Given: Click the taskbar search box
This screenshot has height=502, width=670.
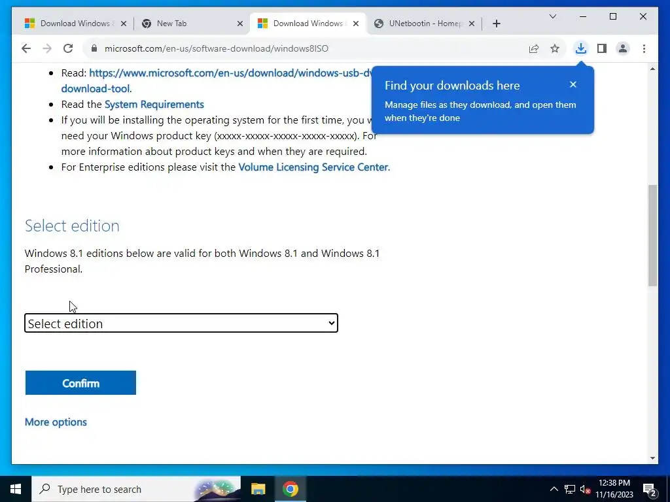Looking at the screenshot, I should [x=136, y=489].
